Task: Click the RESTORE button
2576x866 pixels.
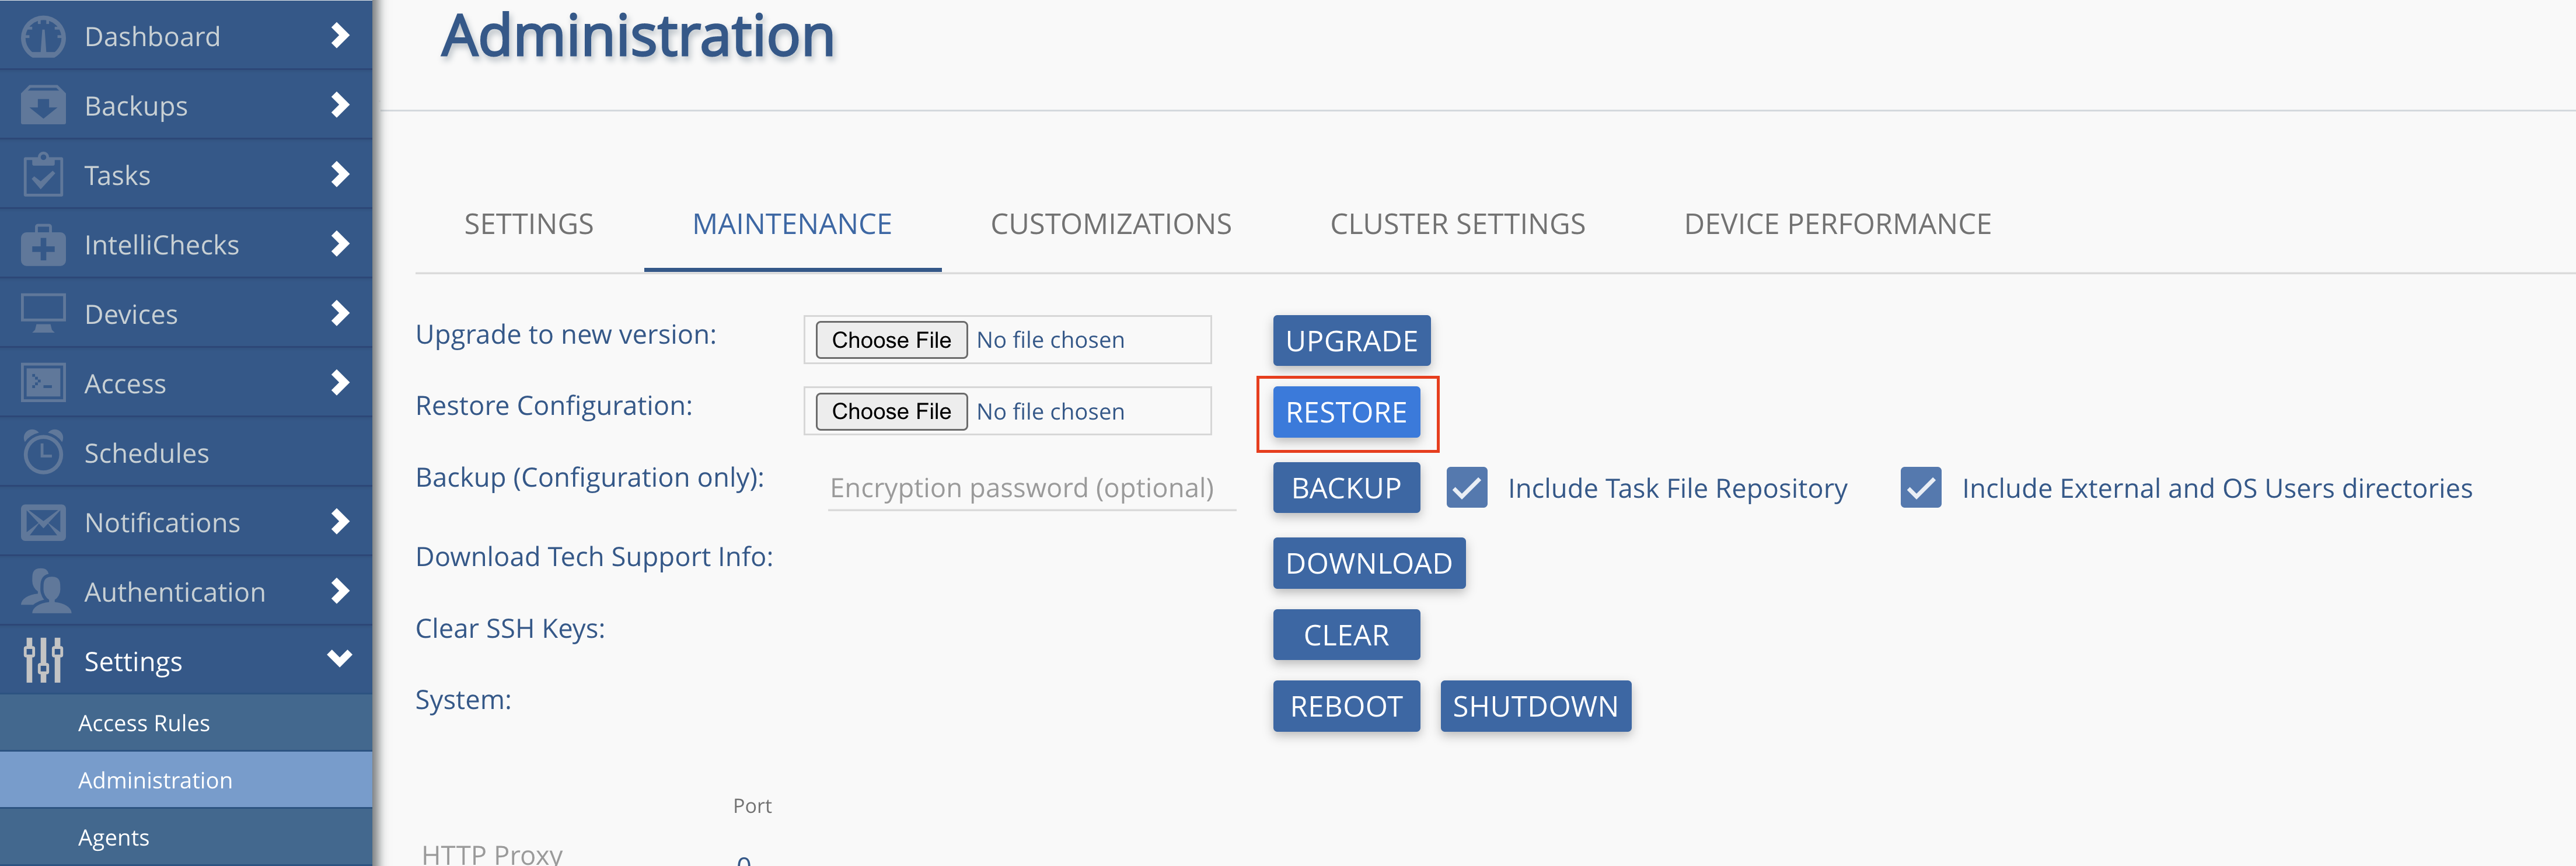Action: pyautogui.click(x=1346, y=411)
